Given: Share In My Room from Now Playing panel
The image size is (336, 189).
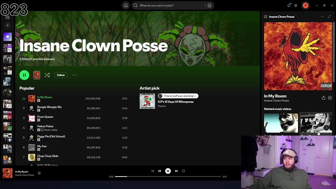Looking at the screenshot, I should point(323,98).
